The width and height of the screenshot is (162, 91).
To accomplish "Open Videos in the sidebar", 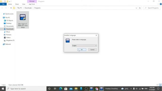I will 8,38.
